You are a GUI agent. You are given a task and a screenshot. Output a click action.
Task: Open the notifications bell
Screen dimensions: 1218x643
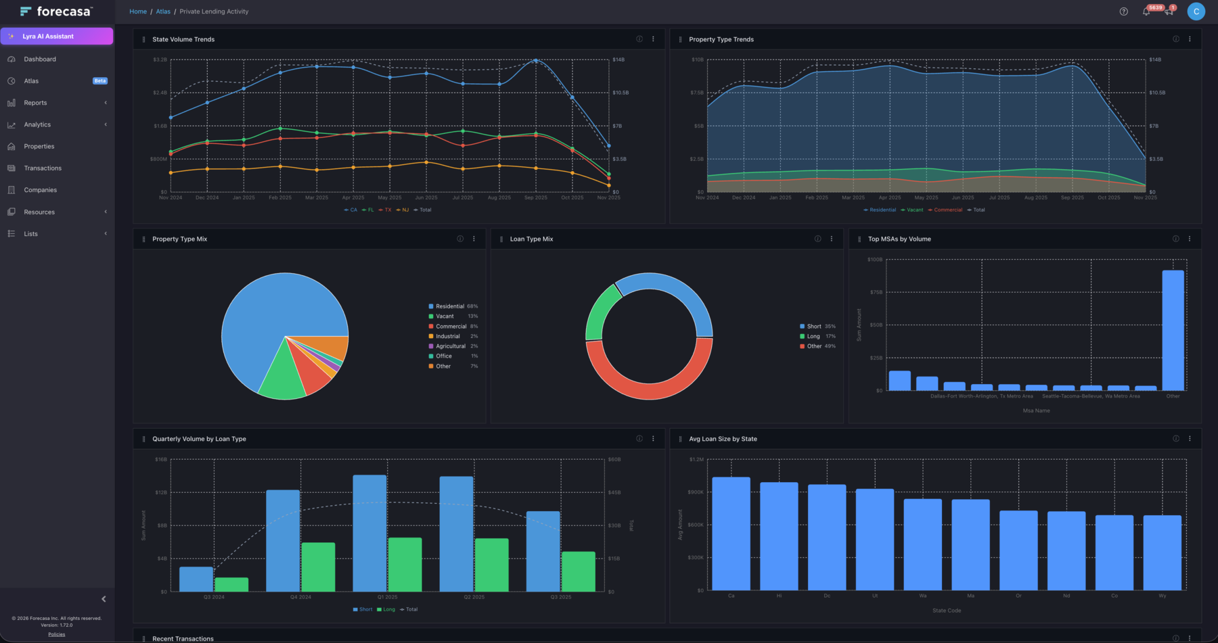(1146, 11)
